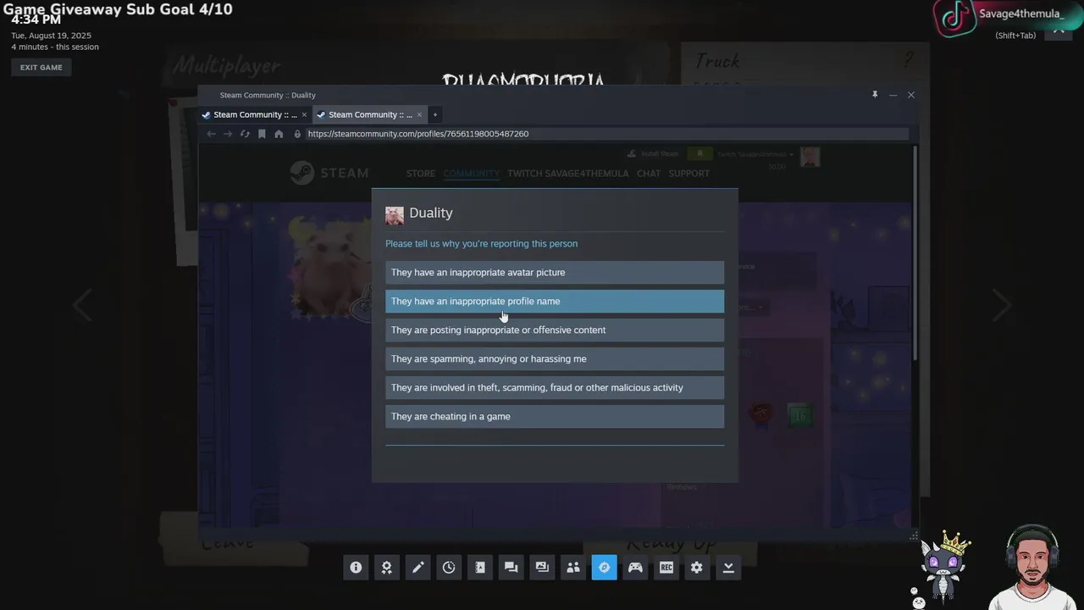The height and width of the screenshot is (610, 1084).
Task: Open the COMMUNITY menu
Action: [471, 173]
